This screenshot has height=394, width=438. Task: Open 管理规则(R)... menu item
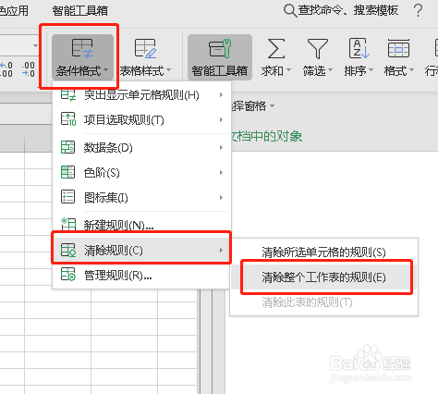tap(141, 275)
